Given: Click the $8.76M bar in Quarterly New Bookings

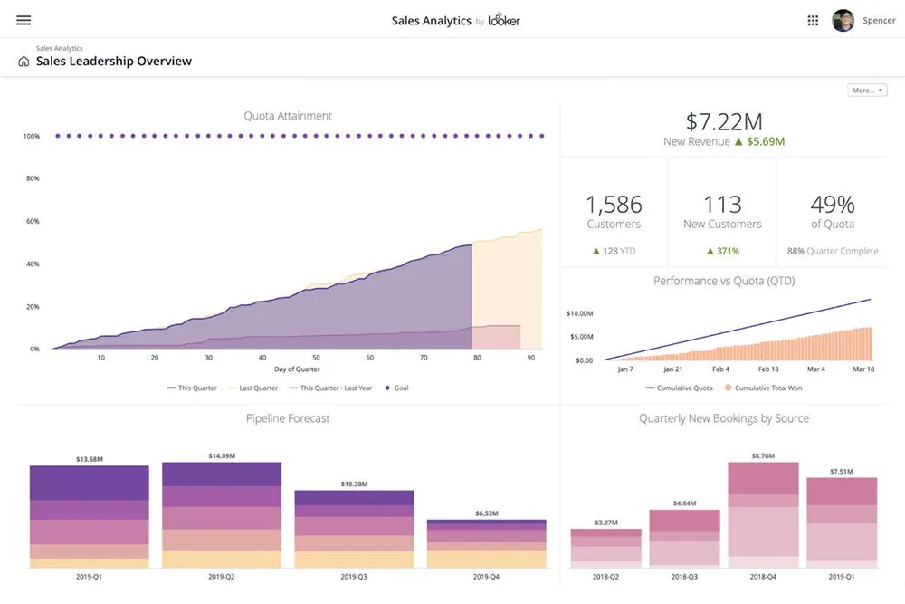Looking at the screenshot, I should [762, 516].
